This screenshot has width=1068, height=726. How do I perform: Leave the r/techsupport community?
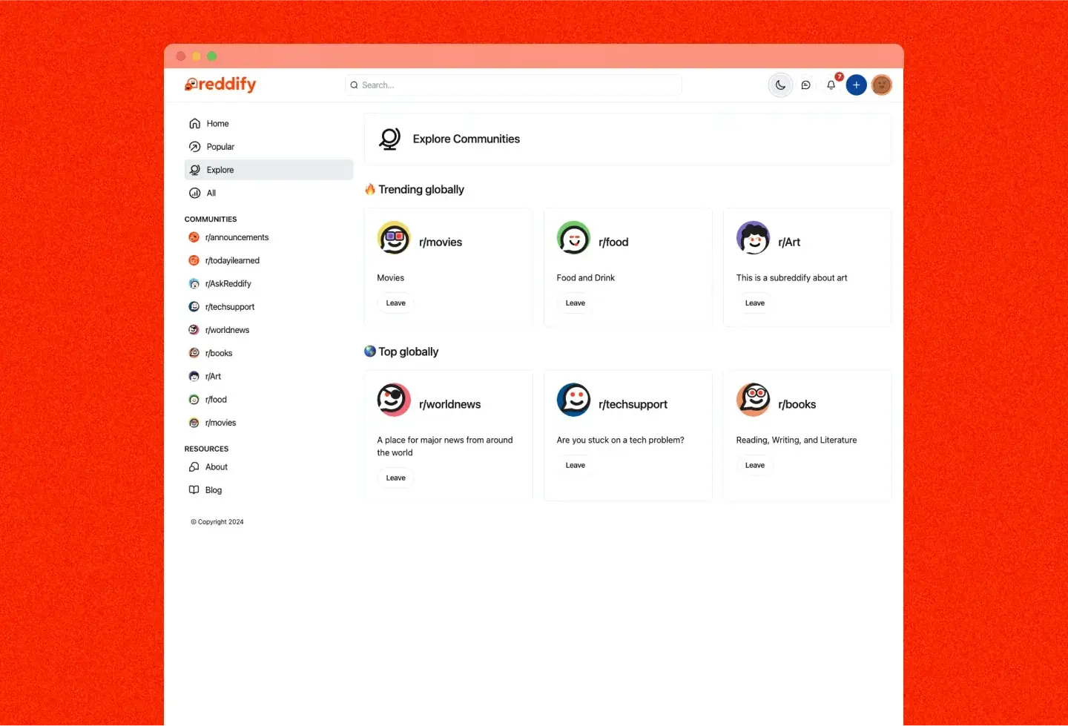[576, 466]
